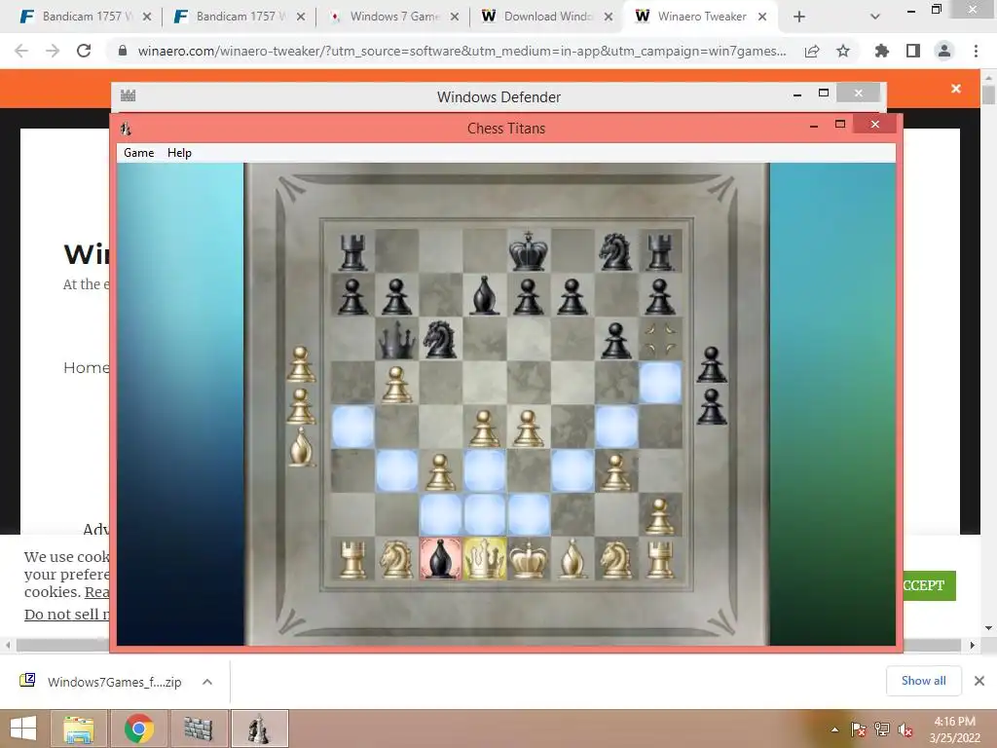This screenshot has height=748, width=997.
Task: Switch to the second Bandicam 1757 tab
Action: (240, 17)
